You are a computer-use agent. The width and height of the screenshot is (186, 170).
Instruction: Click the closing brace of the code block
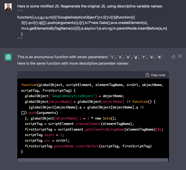click(x=22, y=152)
